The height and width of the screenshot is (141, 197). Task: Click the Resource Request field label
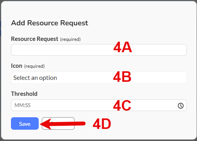point(34,39)
